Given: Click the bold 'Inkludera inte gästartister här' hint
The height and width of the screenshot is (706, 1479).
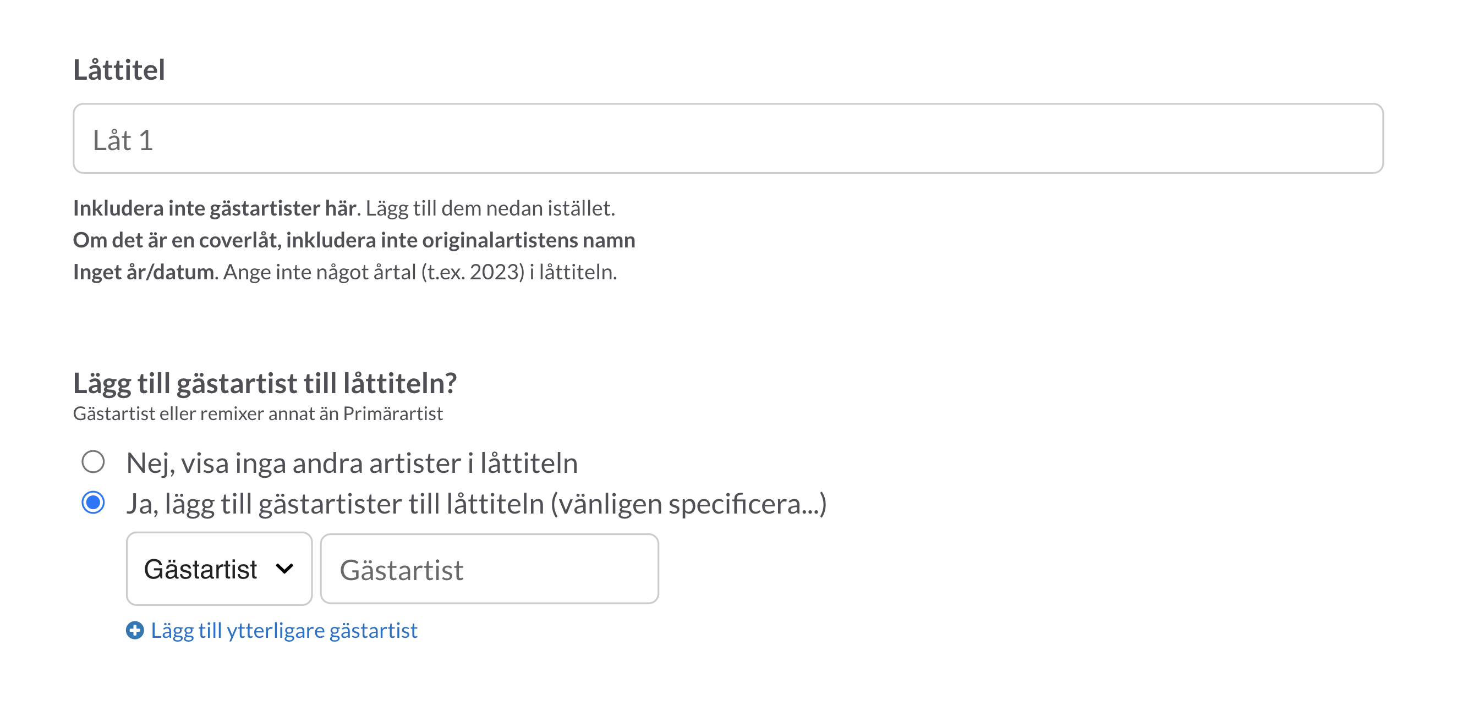Looking at the screenshot, I should click(215, 208).
